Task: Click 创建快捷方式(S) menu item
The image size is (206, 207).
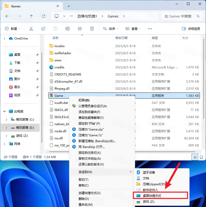Action: [102, 193]
